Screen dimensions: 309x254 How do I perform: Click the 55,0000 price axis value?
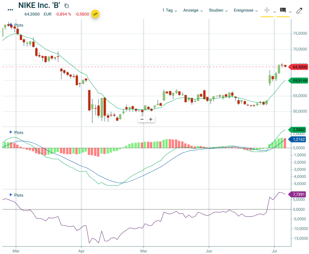[299, 96]
